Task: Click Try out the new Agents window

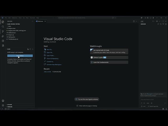Action: click(87, 99)
